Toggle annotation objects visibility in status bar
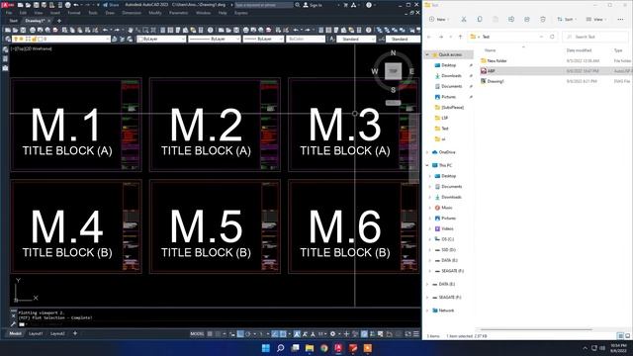This screenshot has width=633, height=356. click(297, 334)
